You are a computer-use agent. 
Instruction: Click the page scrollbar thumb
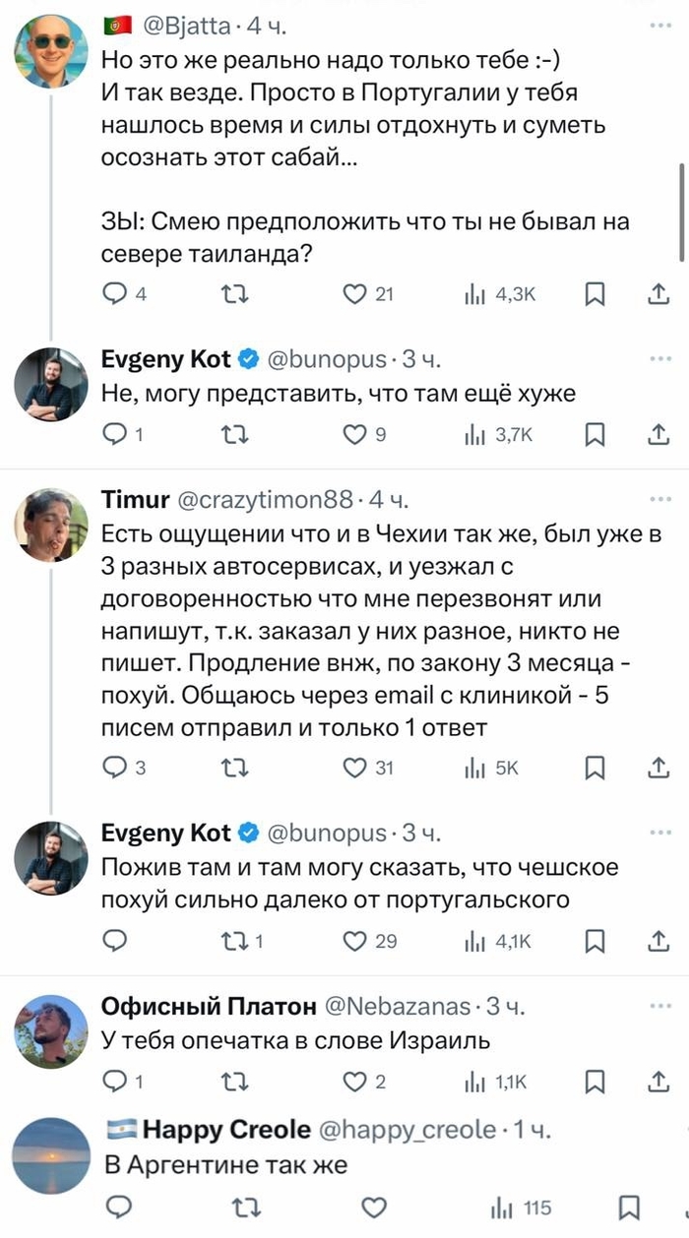click(681, 211)
